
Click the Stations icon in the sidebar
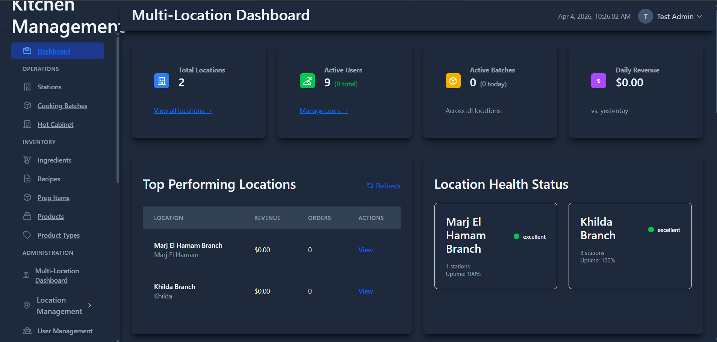[27, 86]
